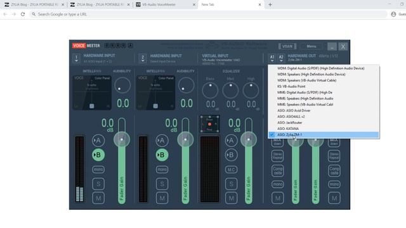Mute Hardware Input 1 strip
Viewport: 406px width, 228px height.
(x=98, y=198)
